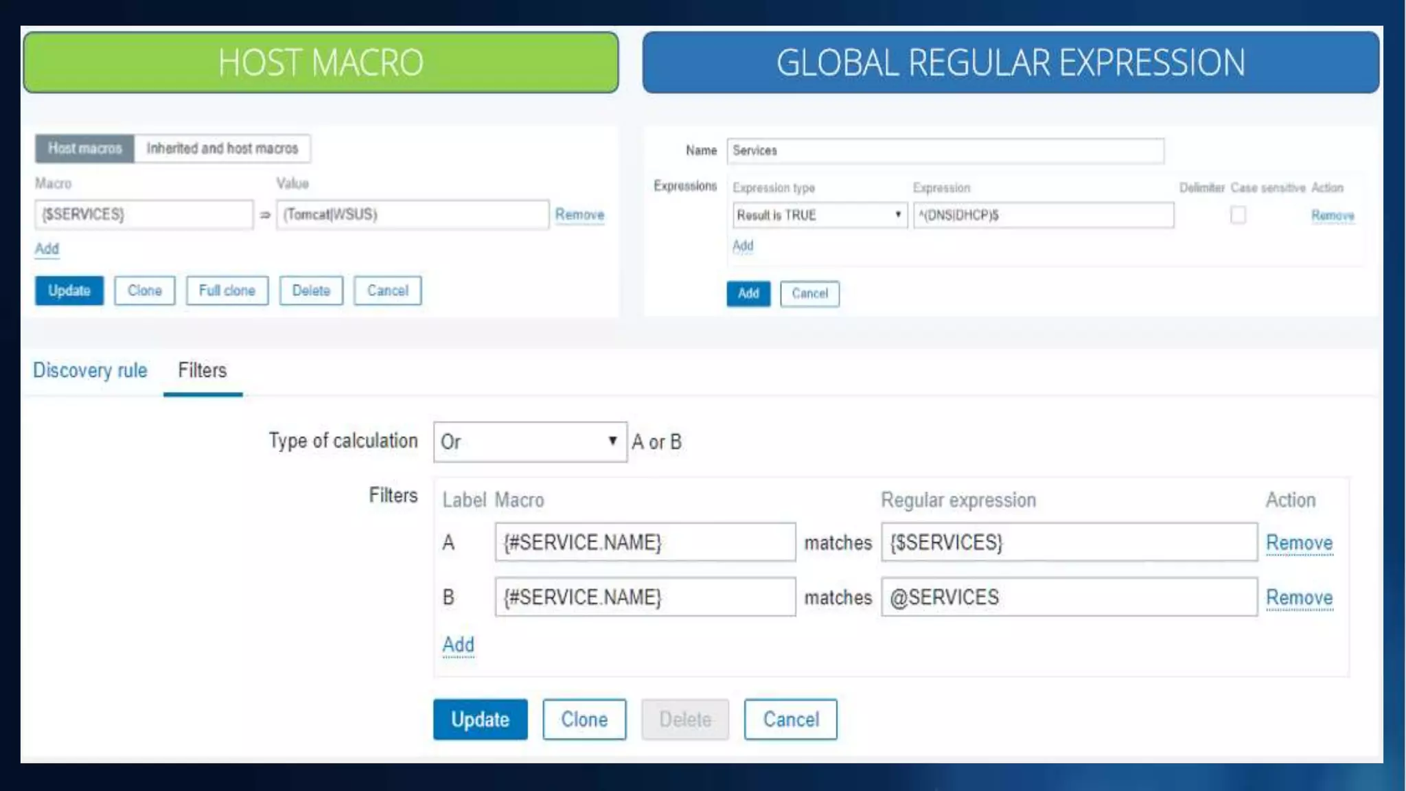Image resolution: width=1406 pixels, height=791 pixels.
Task: Add a new filter row
Action: (x=459, y=645)
